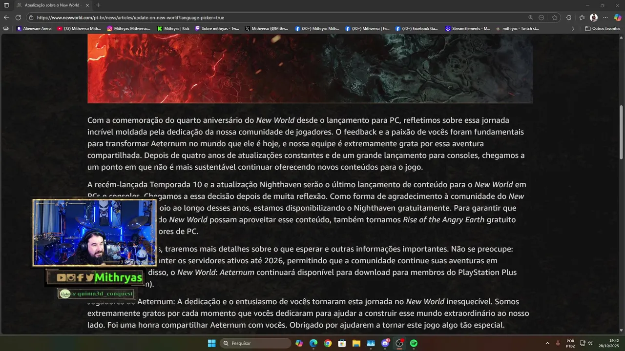Click the 'Rise of the Angry Earth' text
The height and width of the screenshot is (351, 625).
443,219
